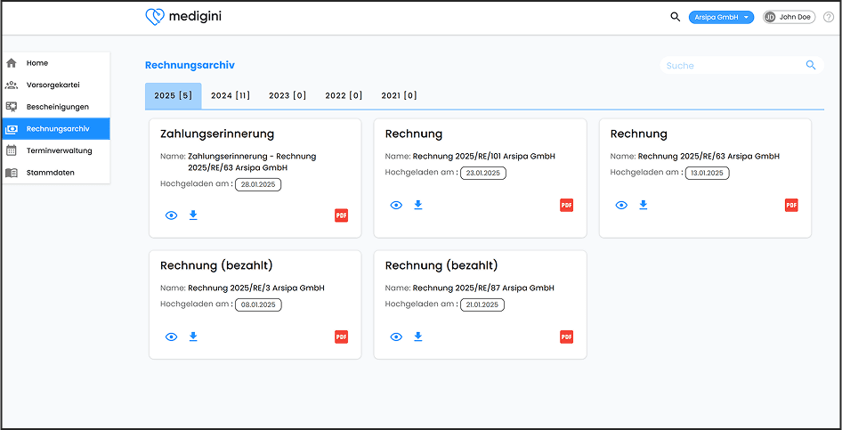Click the medigini wordmark text
This screenshot has height=430, width=842.
click(195, 17)
